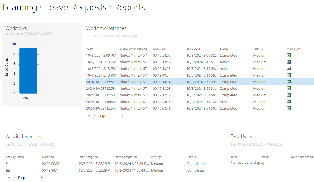Sort Task Users by Date Completed column
Image resolution: width=314 pixels, height=182 pixels.
(x=302, y=157)
